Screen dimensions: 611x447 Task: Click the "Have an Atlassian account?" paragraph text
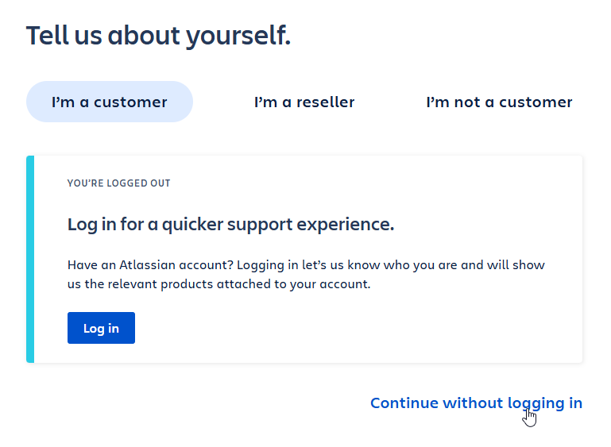click(306, 275)
